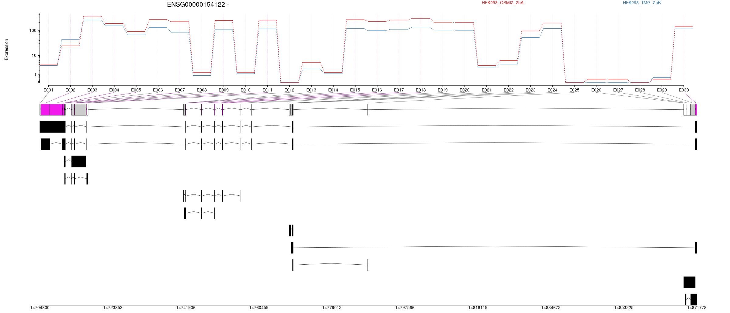
Task: Click genomic coordinate 14760459
Action: point(259,308)
